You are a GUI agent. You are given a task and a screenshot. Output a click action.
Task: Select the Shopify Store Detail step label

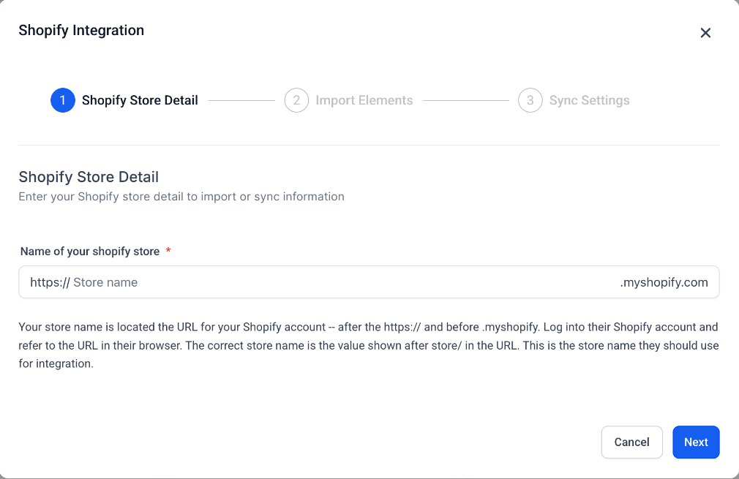[x=140, y=100]
